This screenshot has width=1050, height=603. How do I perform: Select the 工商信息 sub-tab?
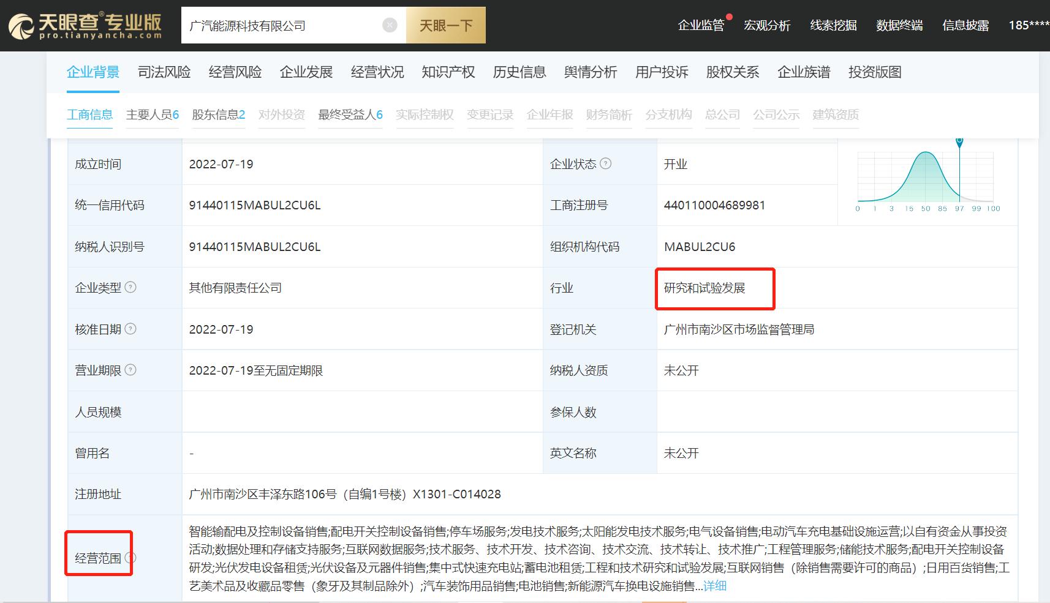89,114
